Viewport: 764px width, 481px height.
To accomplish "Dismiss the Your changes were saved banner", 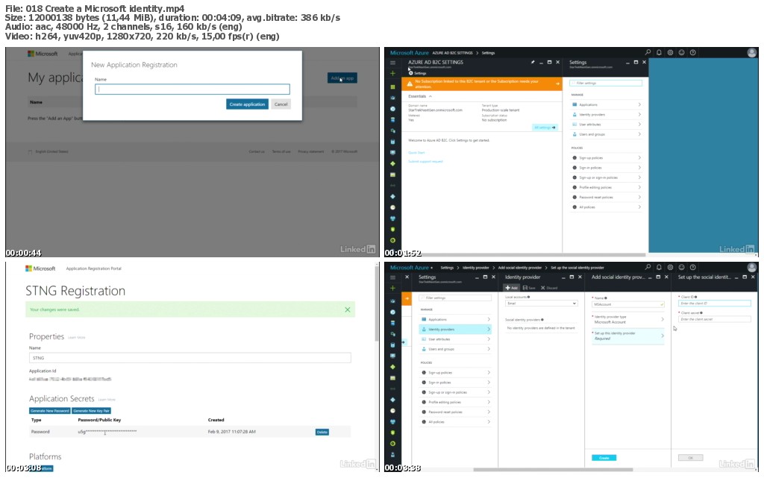I will [x=348, y=309].
